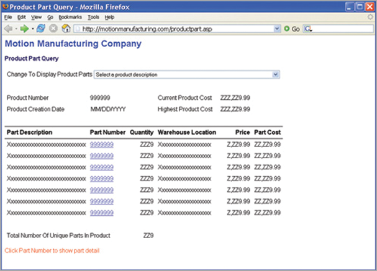The image size is (377, 271).
Task: Minimize the Firefox window
Action: [349, 7]
